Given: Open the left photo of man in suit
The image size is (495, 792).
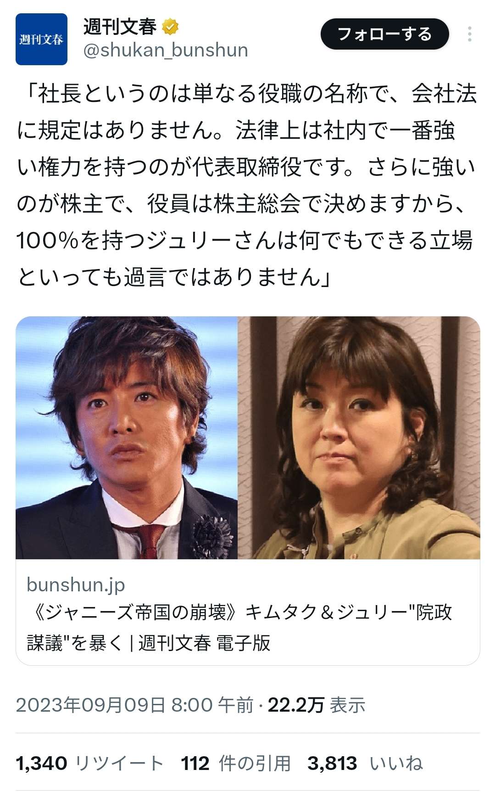Looking at the screenshot, I should tap(127, 438).
